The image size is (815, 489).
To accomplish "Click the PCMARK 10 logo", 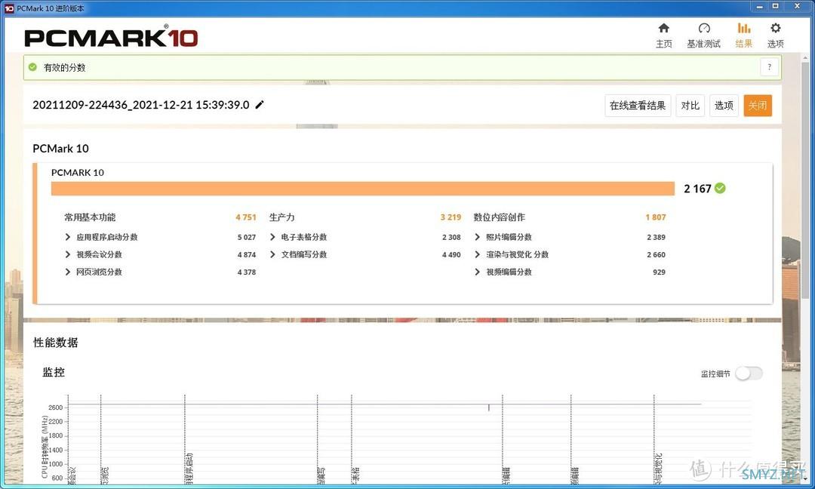I will click(111, 38).
